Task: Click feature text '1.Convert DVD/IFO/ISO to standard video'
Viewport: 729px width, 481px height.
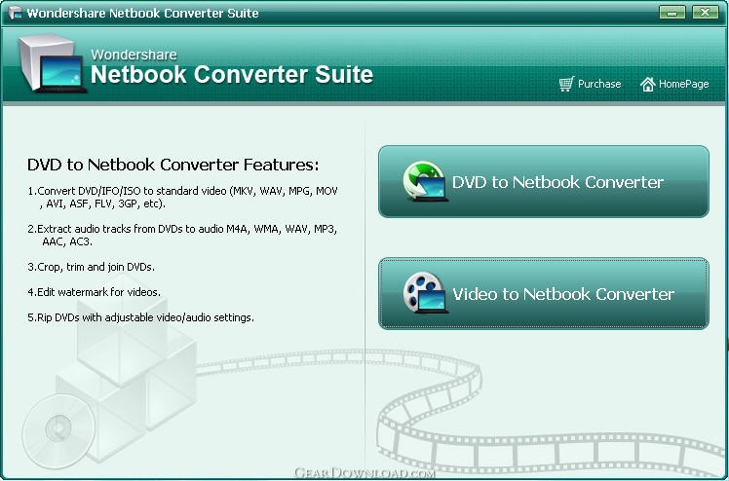Action: click(x=127, y=191)
